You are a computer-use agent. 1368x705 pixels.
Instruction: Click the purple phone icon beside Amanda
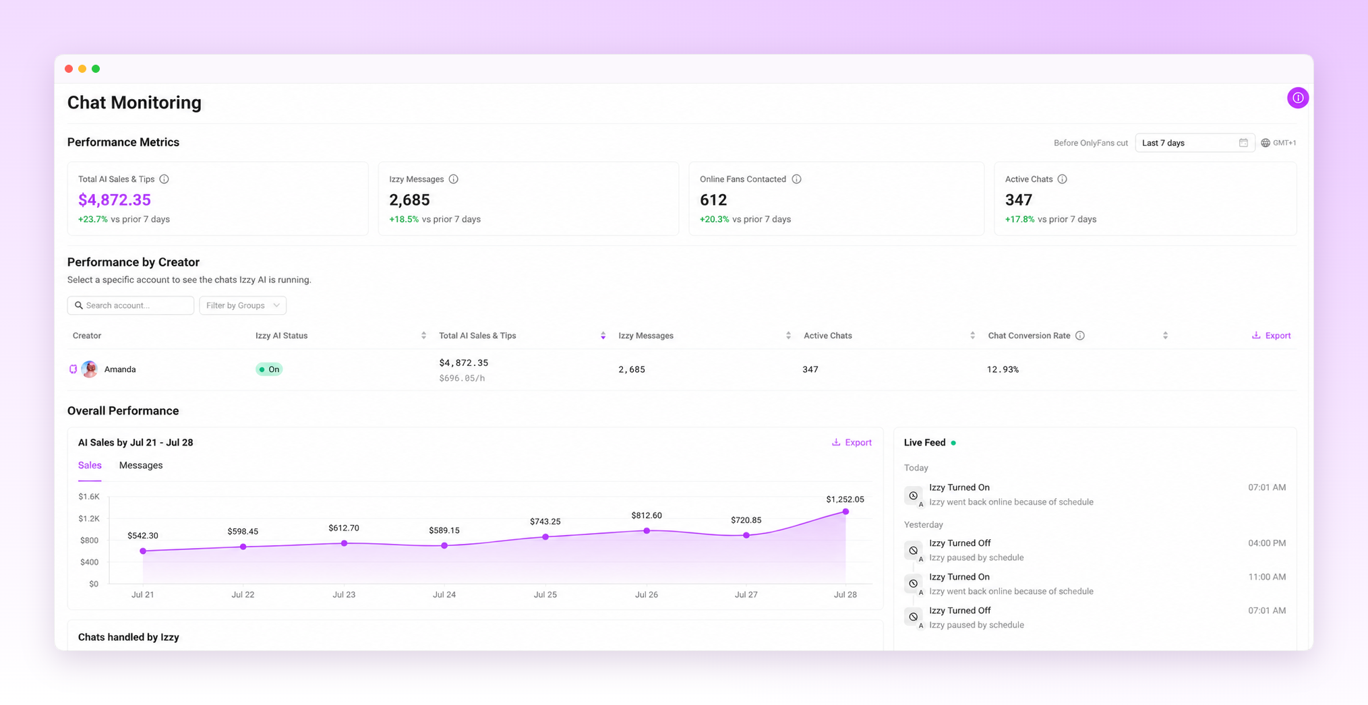click(x=73, y=369)
